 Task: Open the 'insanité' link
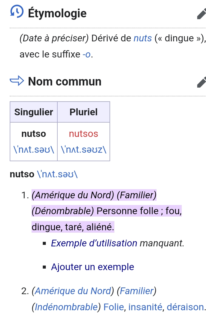pos(145,307)
